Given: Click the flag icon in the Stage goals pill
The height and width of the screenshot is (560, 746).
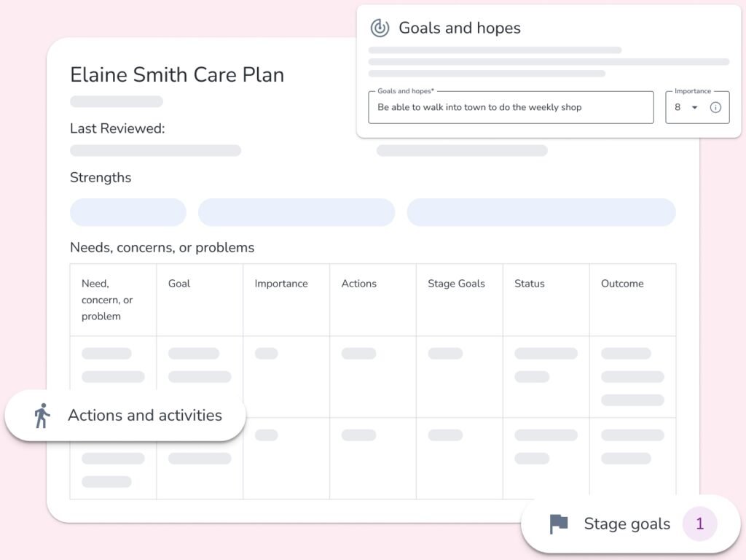Looking at the screenshot, I should tap(558, 524).
